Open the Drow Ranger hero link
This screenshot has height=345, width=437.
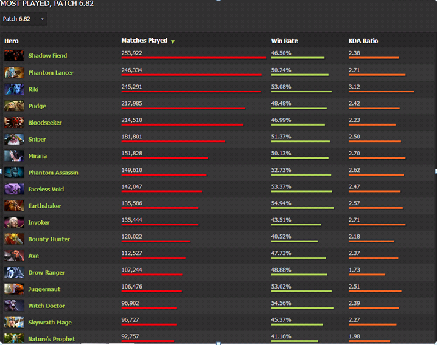[x=46, y=272]
